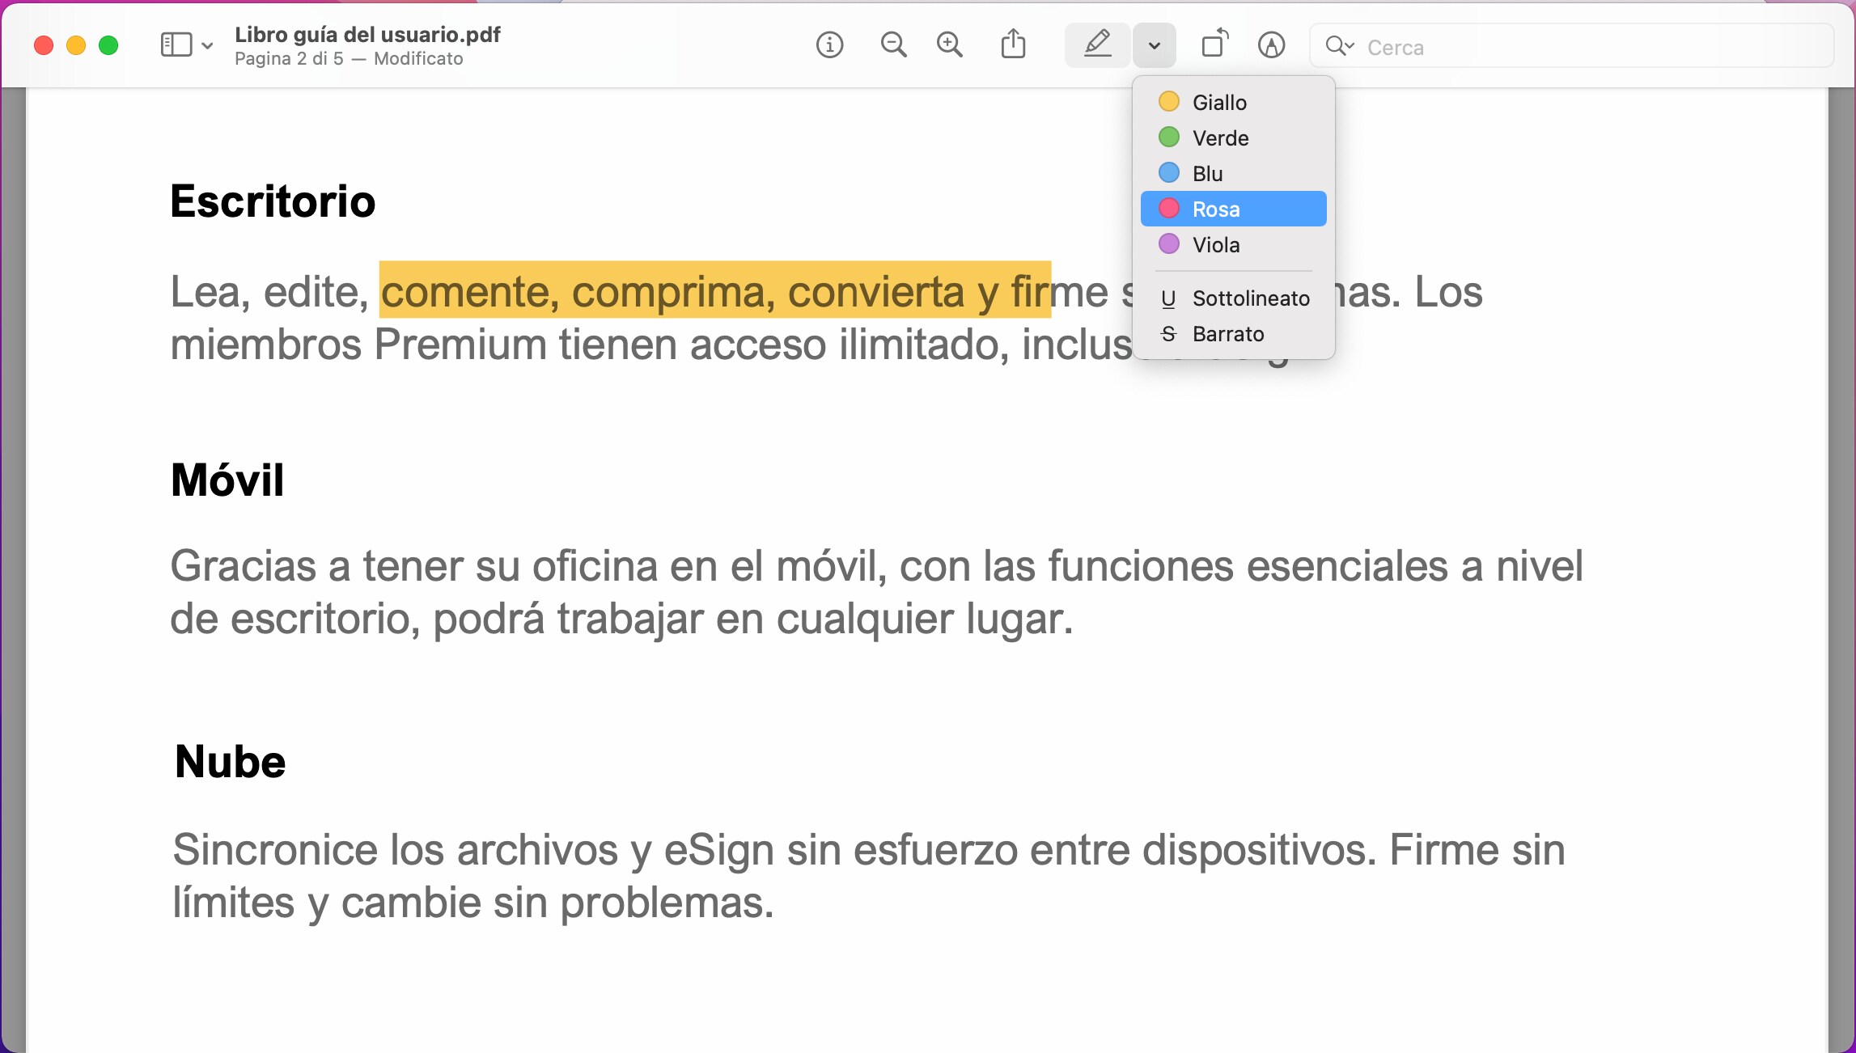The image size is (1856, 1053).
Task: Rotate the page with the rotate icon
Action: (1214, 44)
